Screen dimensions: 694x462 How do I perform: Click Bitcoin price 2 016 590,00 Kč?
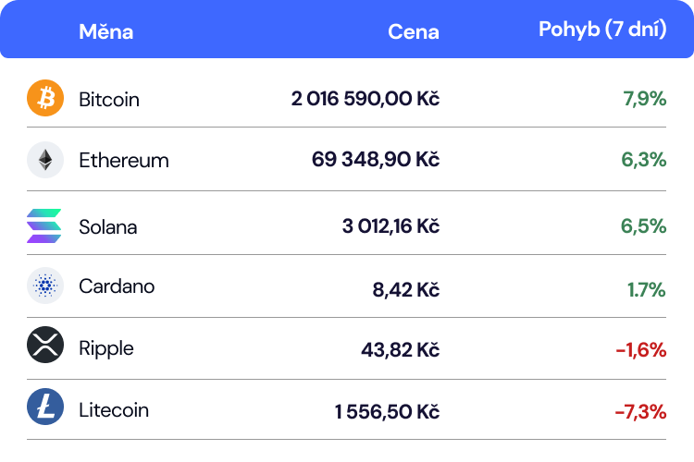365,99
